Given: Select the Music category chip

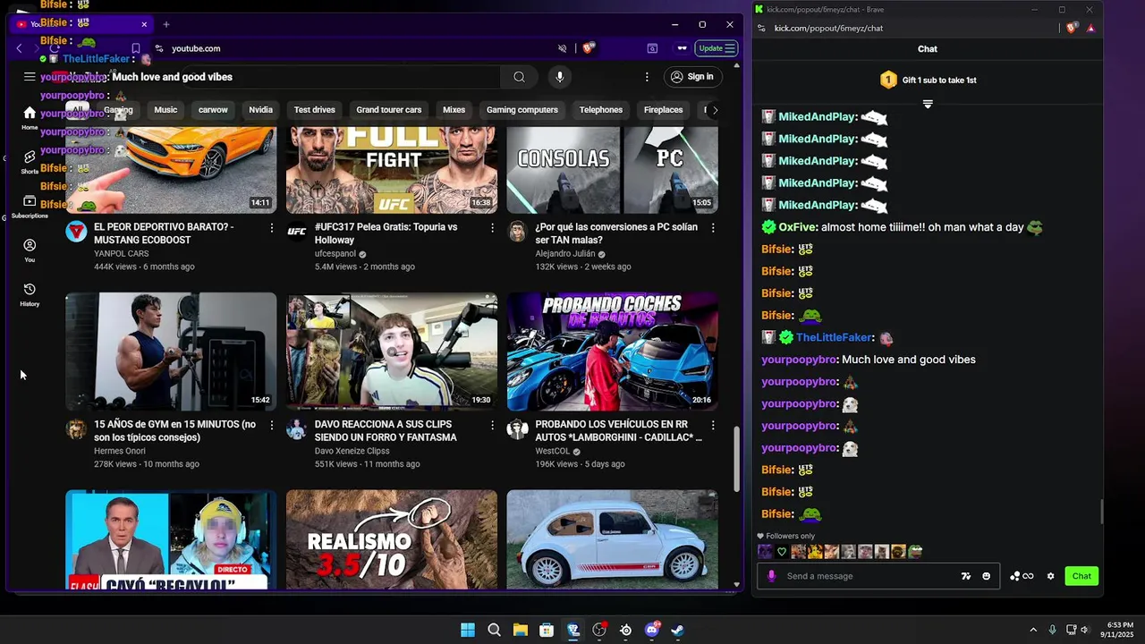Looking at the screenshot, I should (165, 110).
